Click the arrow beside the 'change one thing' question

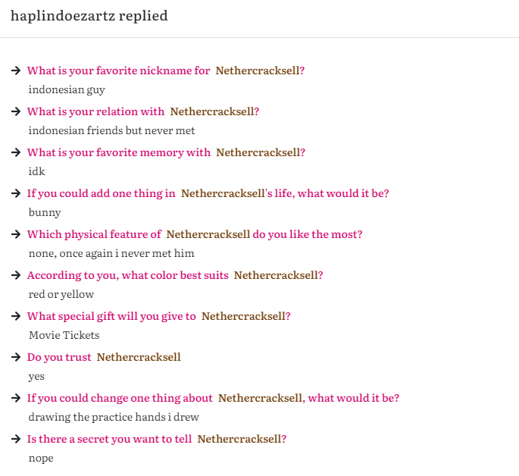(x=16, y=398)
